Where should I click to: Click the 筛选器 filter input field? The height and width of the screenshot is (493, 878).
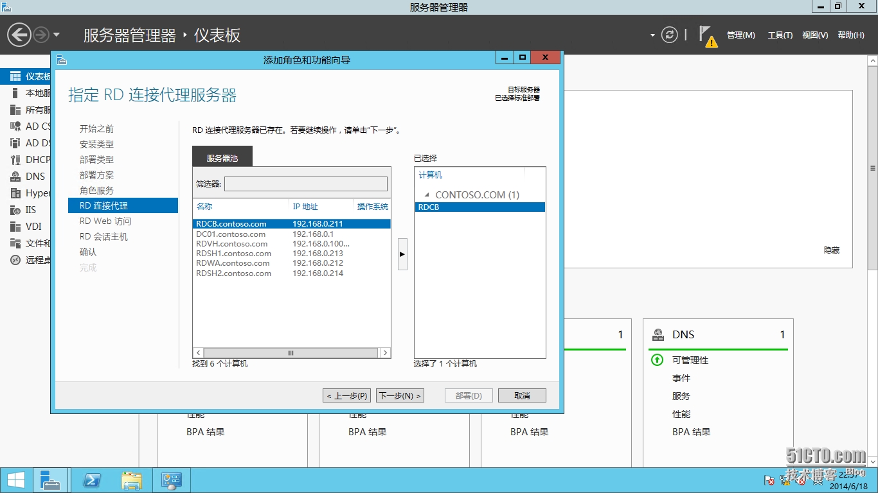[306, 184]
